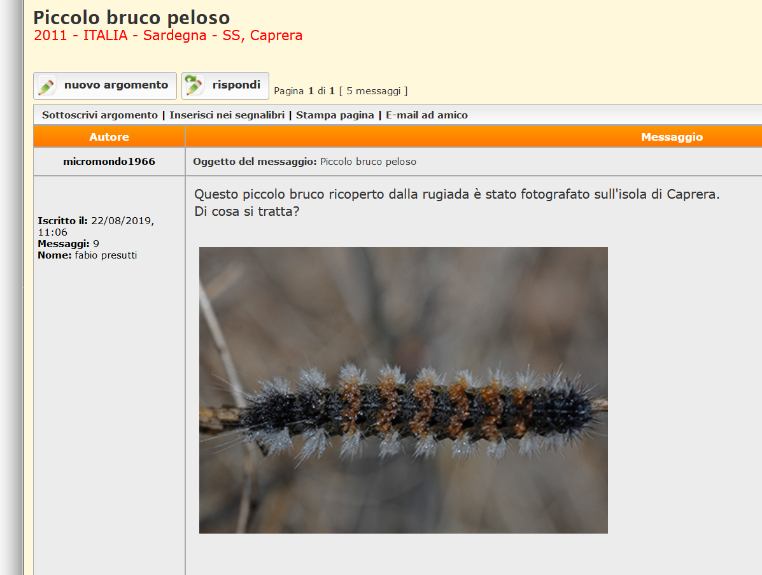Click the "5 messaggi" count text
This screenshot has height=575, width=762.
(373, 91)
